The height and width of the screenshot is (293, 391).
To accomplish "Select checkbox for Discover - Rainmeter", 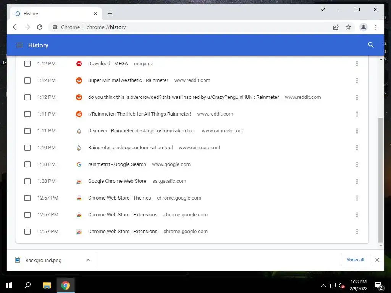I will [x=27, y=130].
